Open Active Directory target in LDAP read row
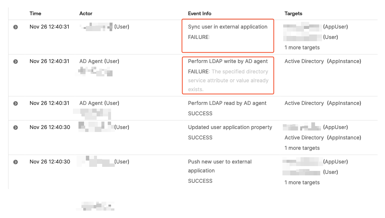The width and height of the screenshot is (385, 218). coord(304,103)
